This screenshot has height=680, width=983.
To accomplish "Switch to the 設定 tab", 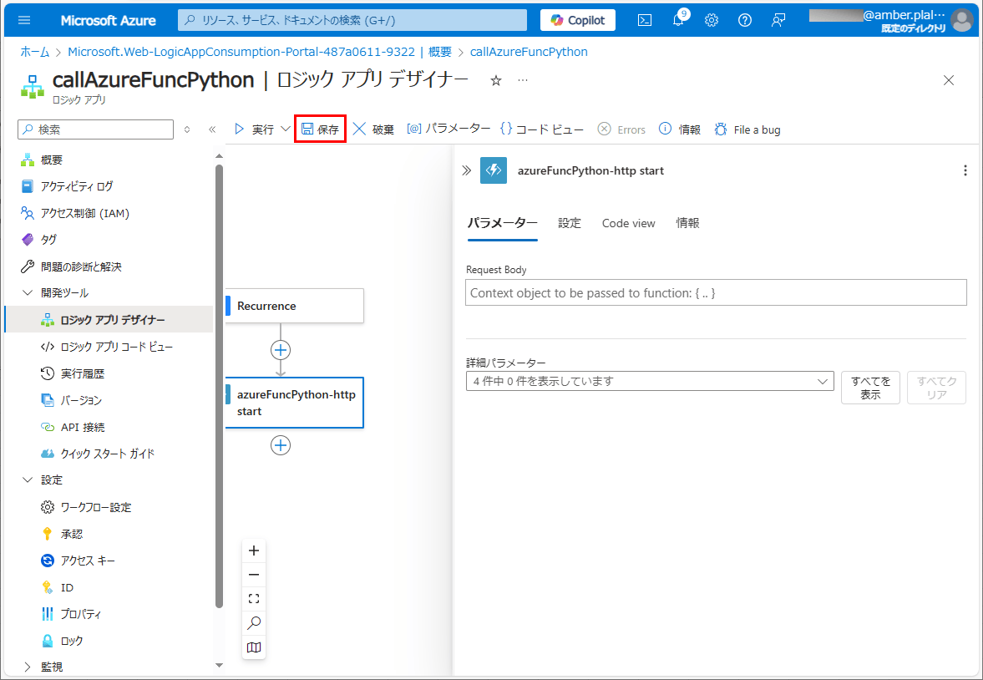I will pos(570,223).
